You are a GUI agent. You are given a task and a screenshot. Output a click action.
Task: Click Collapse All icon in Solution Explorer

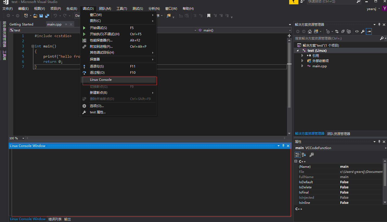pos(343,31)
